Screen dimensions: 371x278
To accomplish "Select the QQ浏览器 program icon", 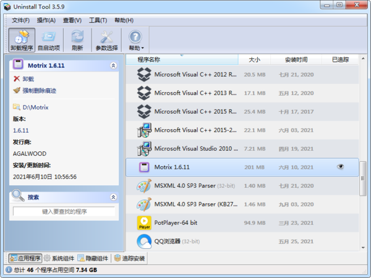I will (144, 241).
